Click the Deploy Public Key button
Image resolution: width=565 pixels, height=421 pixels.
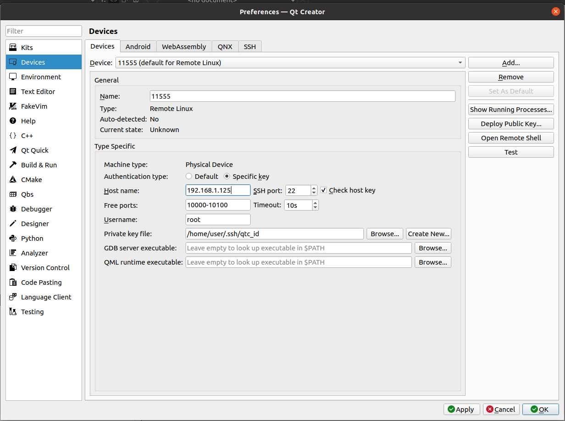[x=511, y=124]
